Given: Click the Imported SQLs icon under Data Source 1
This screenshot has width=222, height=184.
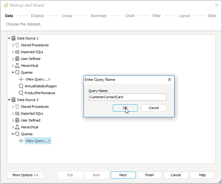Looking at the screenshot, I should [x=17, y=52].
